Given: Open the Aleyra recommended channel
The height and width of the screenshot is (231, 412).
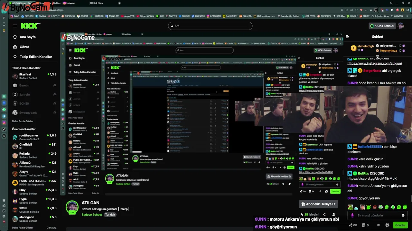Looking at the screenshot, I should [34, 174].
